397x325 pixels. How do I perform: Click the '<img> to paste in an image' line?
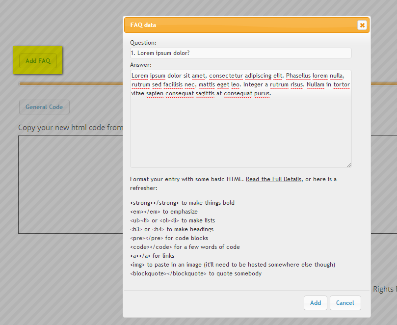(x=233, y=265)
